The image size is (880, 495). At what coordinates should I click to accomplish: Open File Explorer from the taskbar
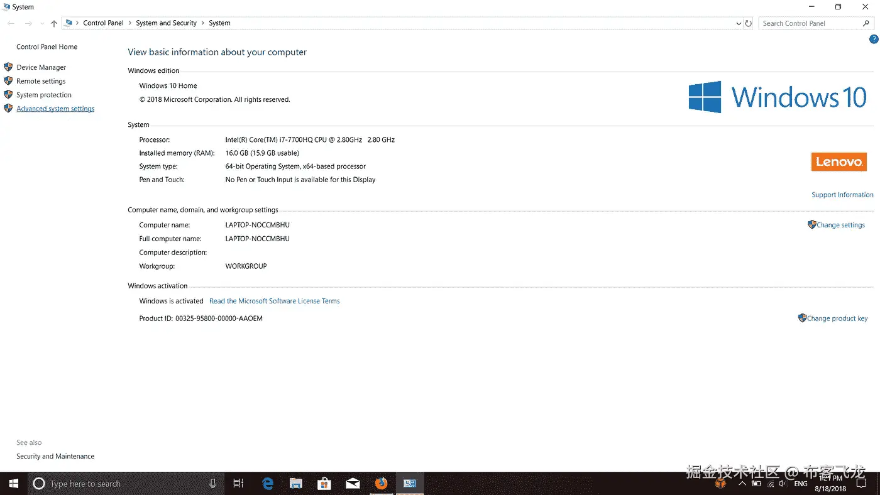(296, 484)
